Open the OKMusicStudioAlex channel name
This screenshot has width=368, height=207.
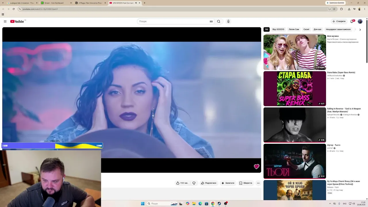(x=335, y=76)
